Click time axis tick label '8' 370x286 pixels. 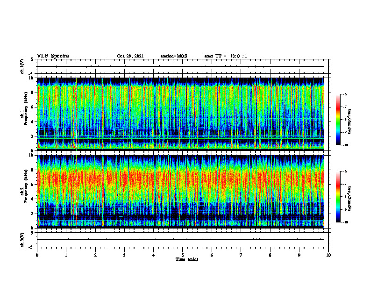click(270, 255)
